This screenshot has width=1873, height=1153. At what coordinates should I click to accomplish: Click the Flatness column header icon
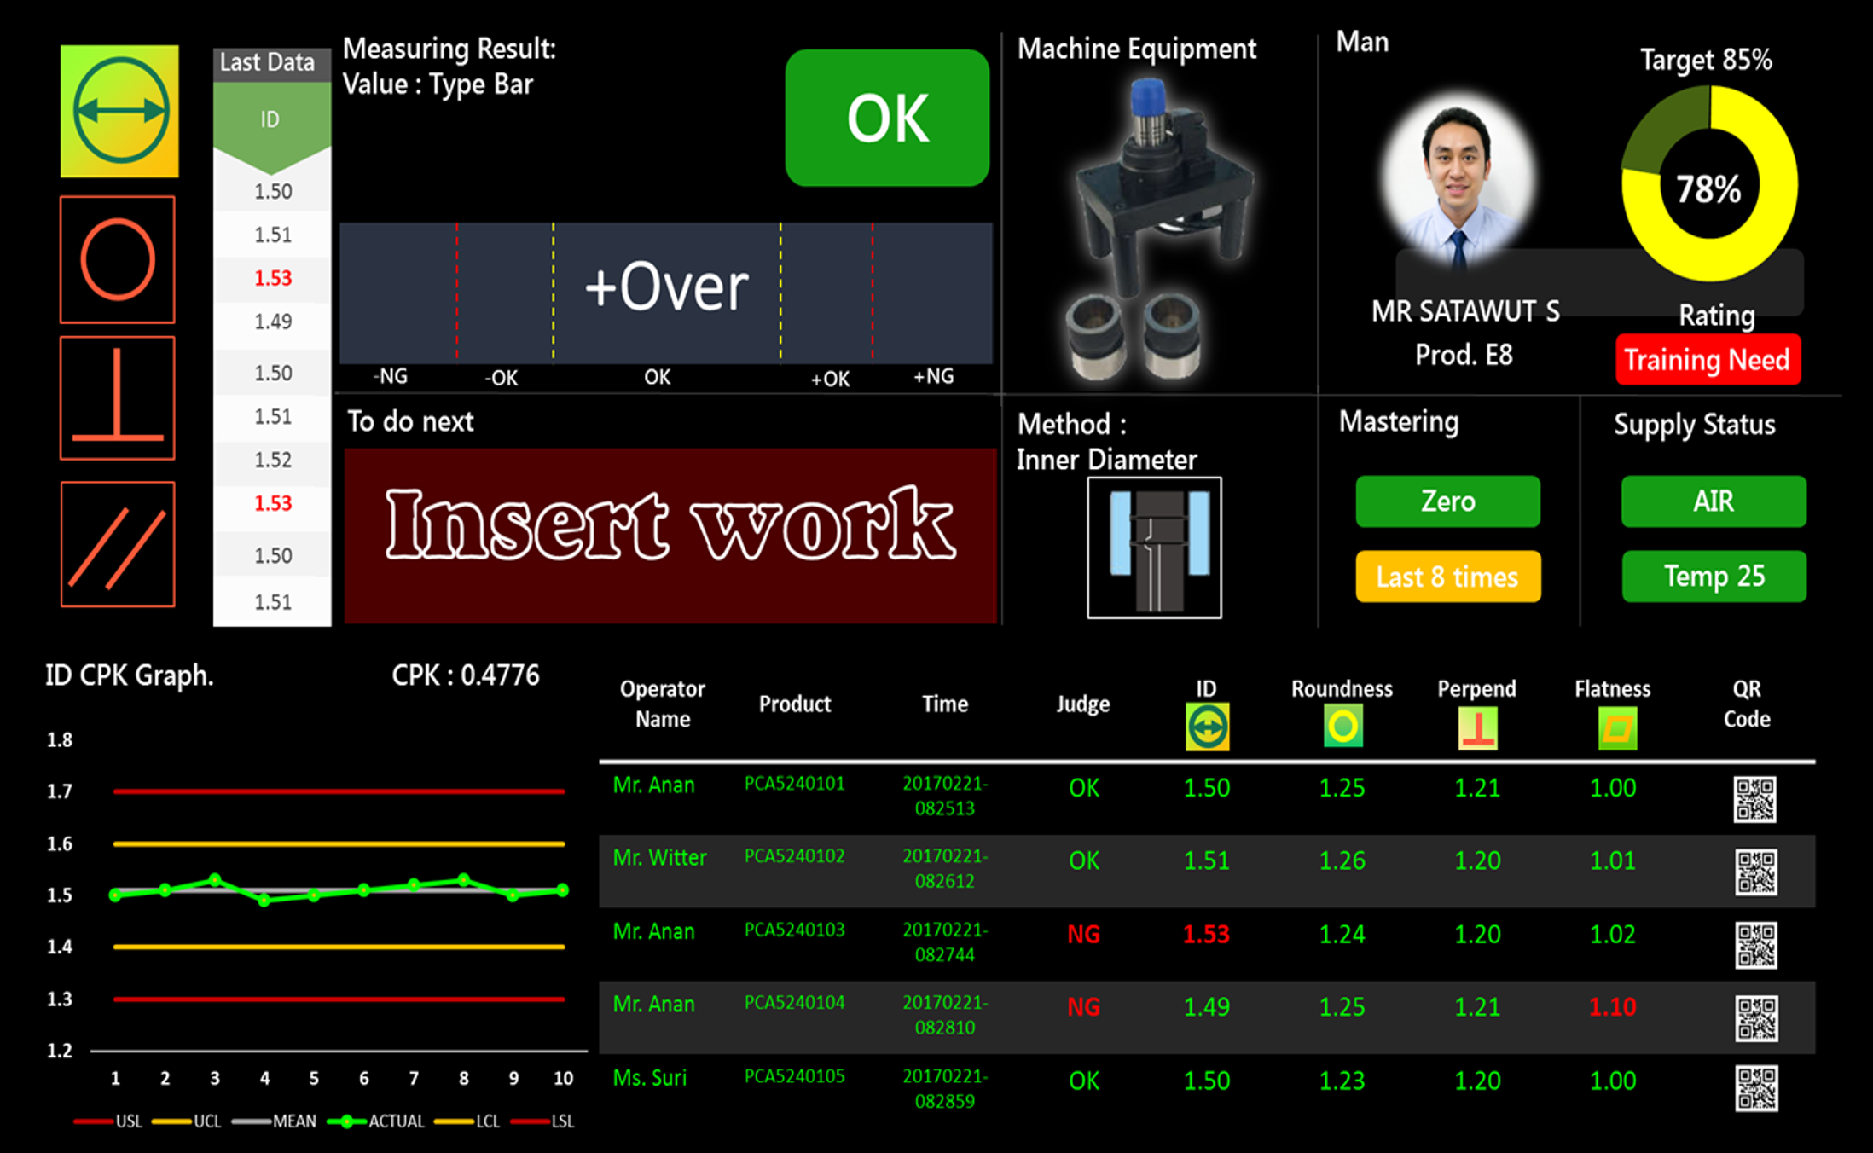1616,729
